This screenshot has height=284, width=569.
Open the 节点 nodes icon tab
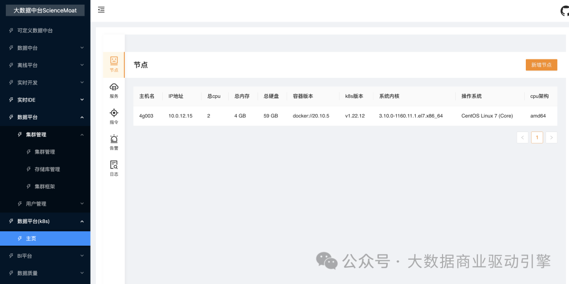114,64
